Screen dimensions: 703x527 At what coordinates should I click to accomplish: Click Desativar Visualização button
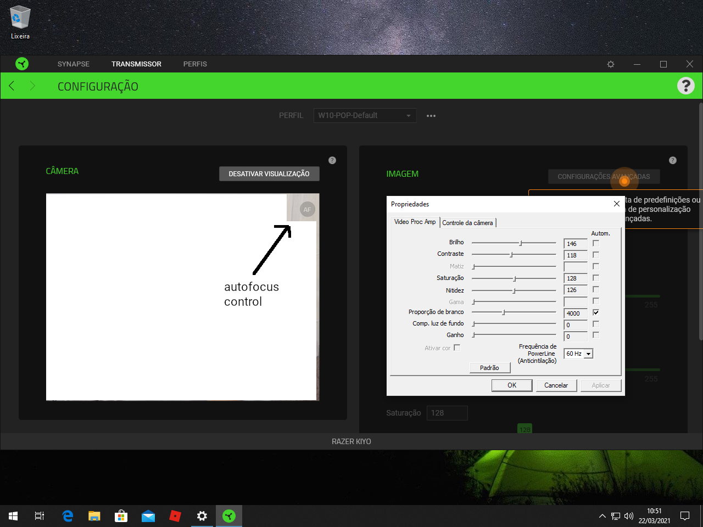pos(269,173)
